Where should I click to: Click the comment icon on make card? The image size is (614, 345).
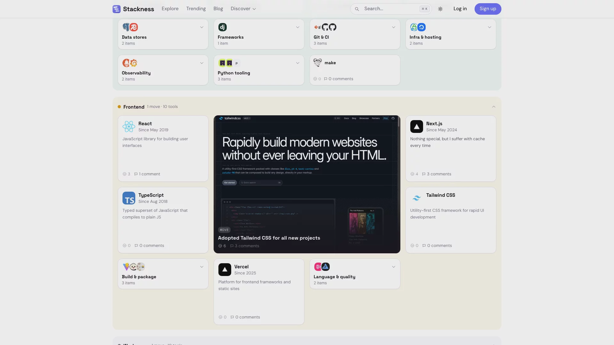(326, 79)
